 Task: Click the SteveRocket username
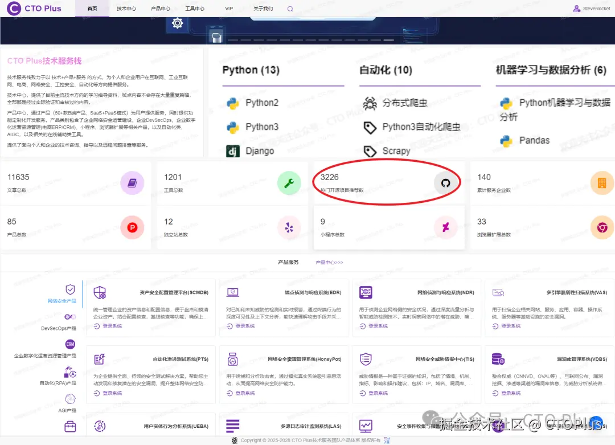(596, 9)
